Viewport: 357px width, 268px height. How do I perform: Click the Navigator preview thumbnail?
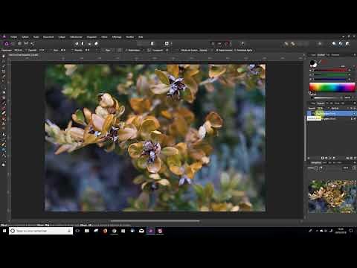(332, 197)
